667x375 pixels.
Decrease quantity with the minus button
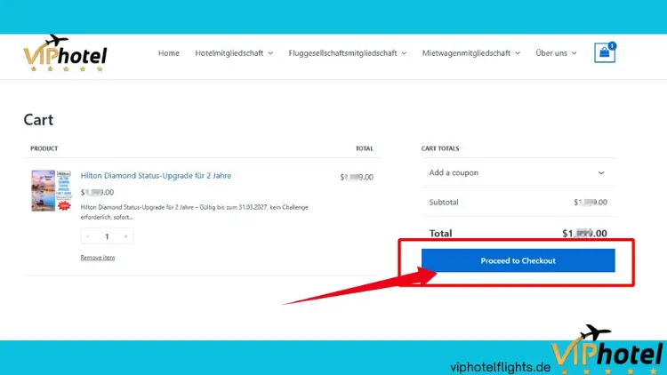89,236
